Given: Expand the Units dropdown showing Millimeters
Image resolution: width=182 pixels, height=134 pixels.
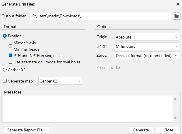Looking at the screenshot, I should click(147, 46).
